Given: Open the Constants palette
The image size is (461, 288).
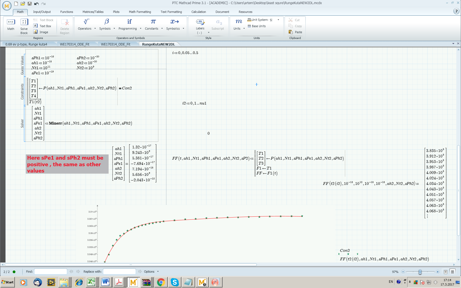Looking at the screenshot, I should 152,24.
